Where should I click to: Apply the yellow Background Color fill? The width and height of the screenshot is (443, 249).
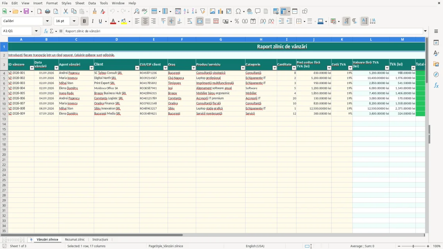(124, 21)
